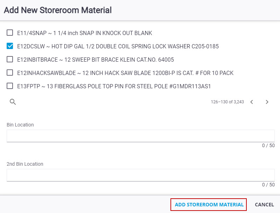Image resolution: width=280 pixels, height=213 pixels.
Task: Cancel the Add New Storeroom Material dialog
Action: pos(264,205)
